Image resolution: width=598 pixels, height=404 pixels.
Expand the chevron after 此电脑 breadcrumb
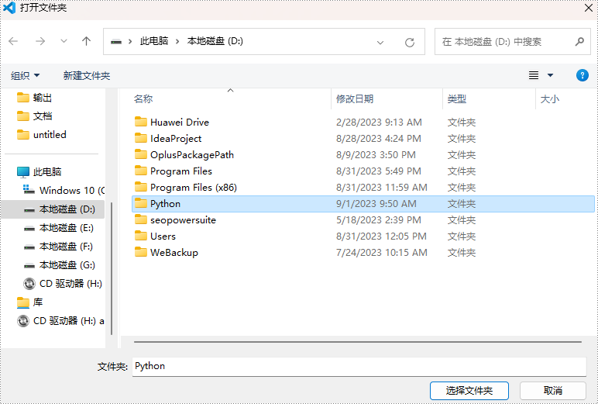coord(177,41)
